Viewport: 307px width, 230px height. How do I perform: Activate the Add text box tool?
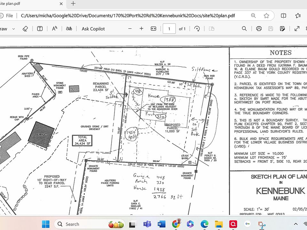[x=40, y=29]
